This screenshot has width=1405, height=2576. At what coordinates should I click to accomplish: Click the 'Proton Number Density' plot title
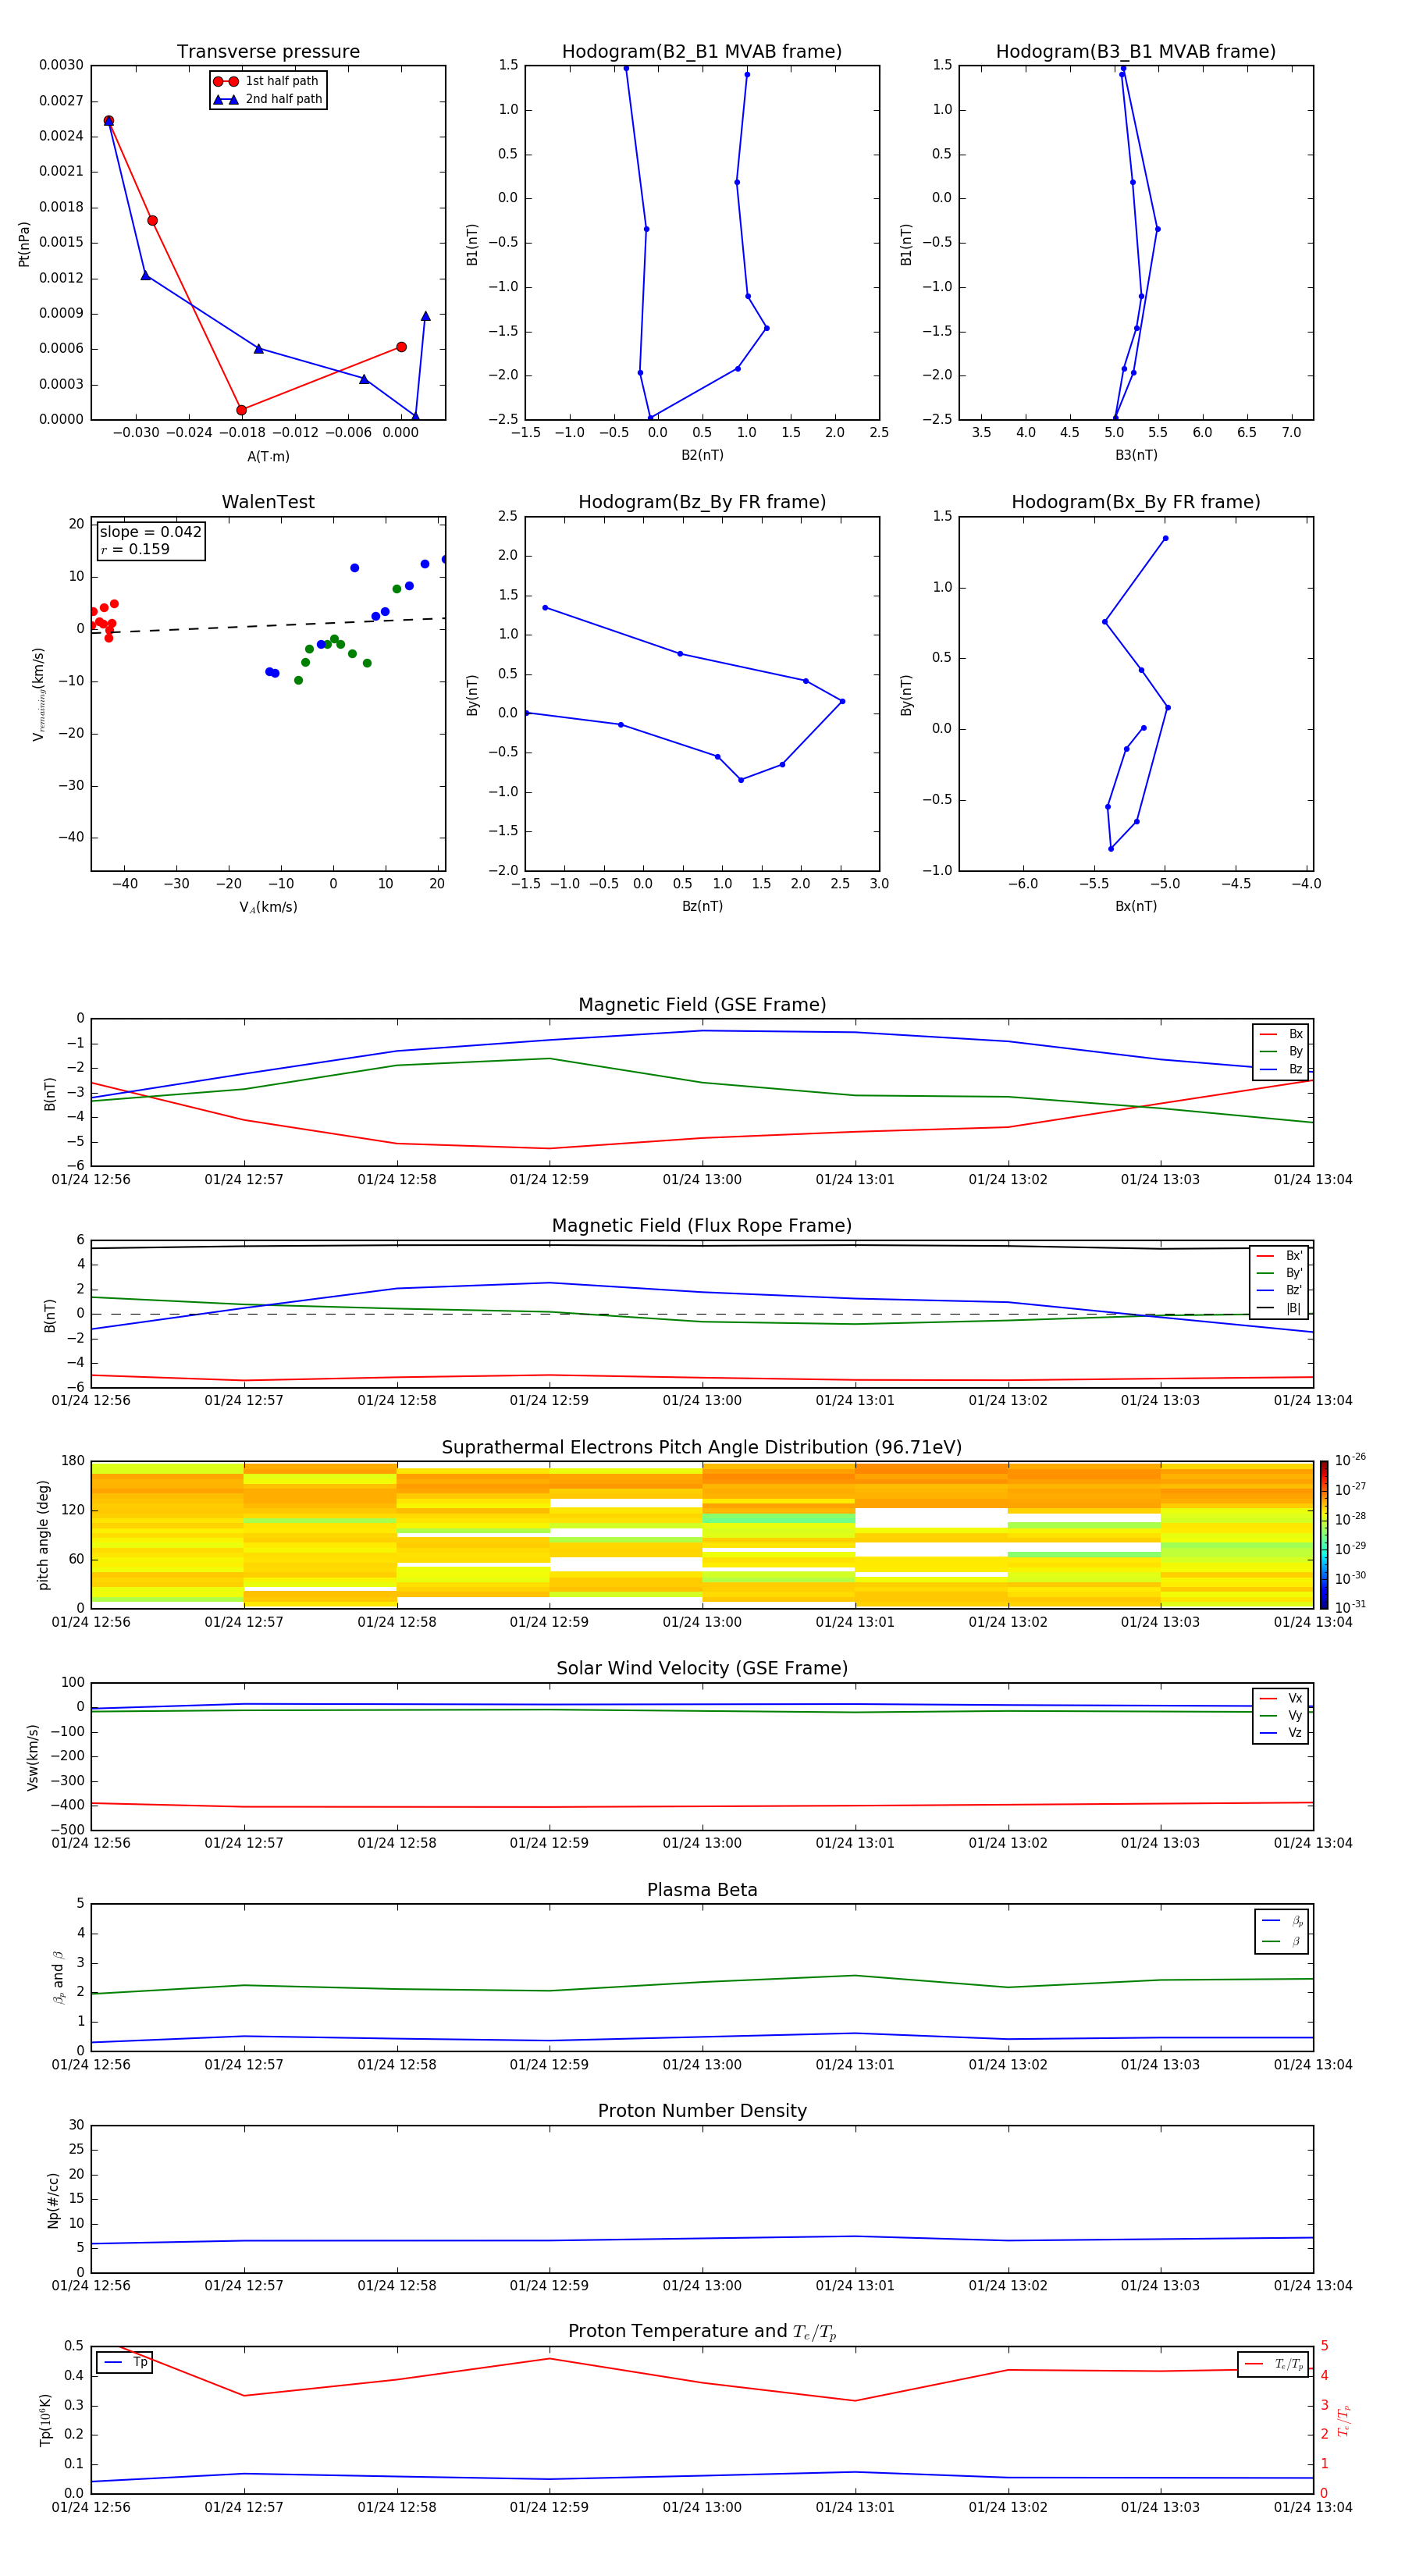[702, 2111]
